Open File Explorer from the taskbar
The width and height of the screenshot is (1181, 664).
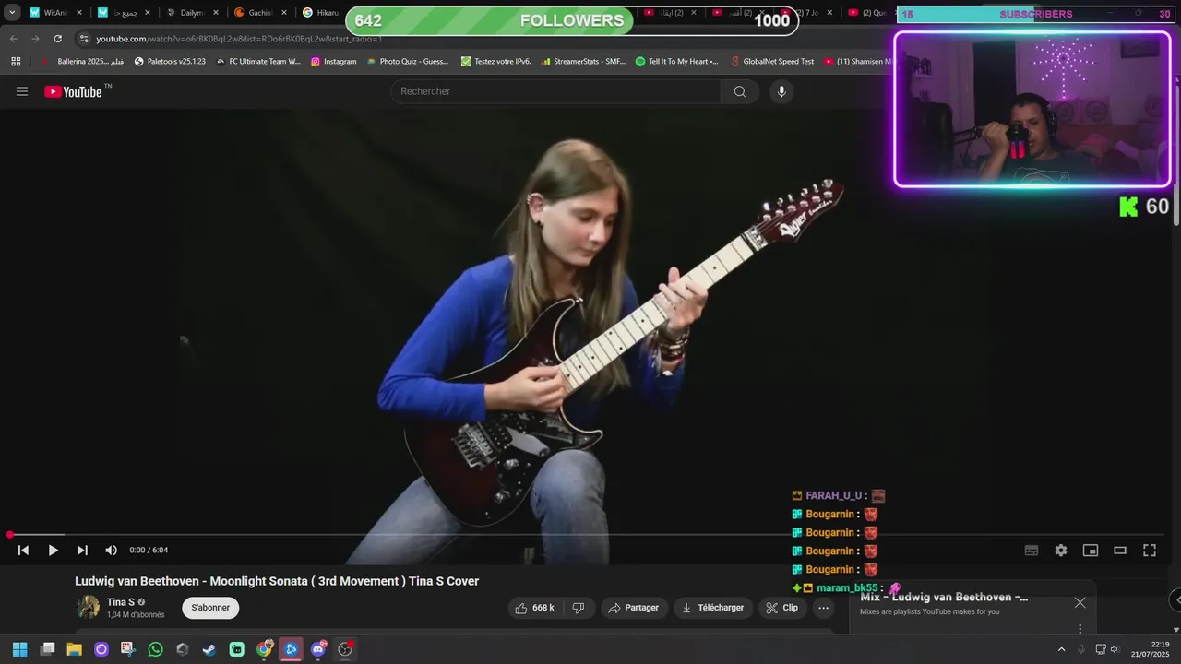click(75, 649)
